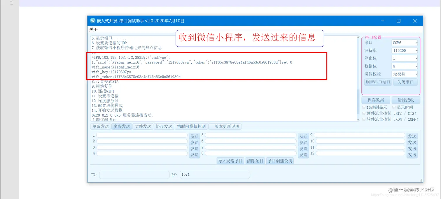
Task: Switch to the 文件发送 tab
Action: [143, 126]
